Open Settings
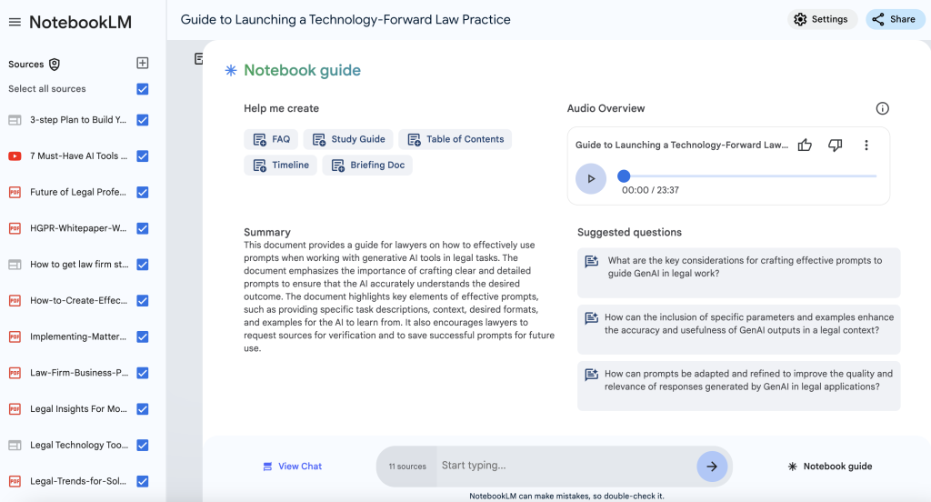Screen dimensions: 931x502 (x=821, y=19)
